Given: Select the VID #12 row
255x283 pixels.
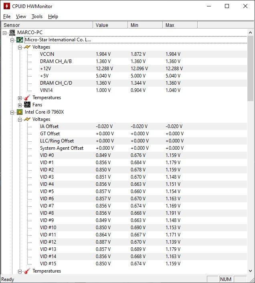Looking at the screenshot, I should (x=143, y=242).
